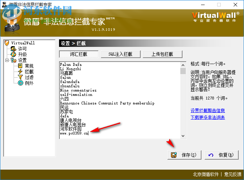
Task: Click the VirtualWall shield icon in tree
Action: coord(7,43)
